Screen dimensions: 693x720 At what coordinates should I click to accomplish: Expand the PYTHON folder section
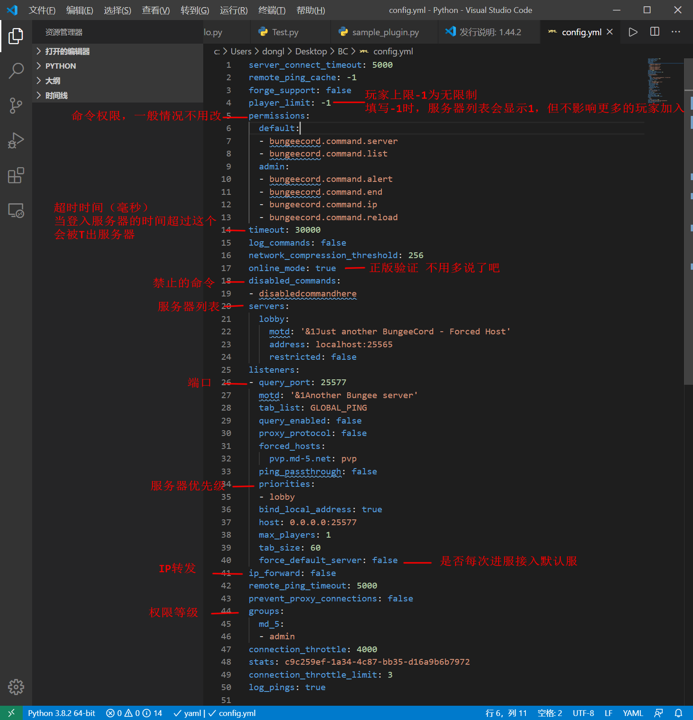[61, 66]
